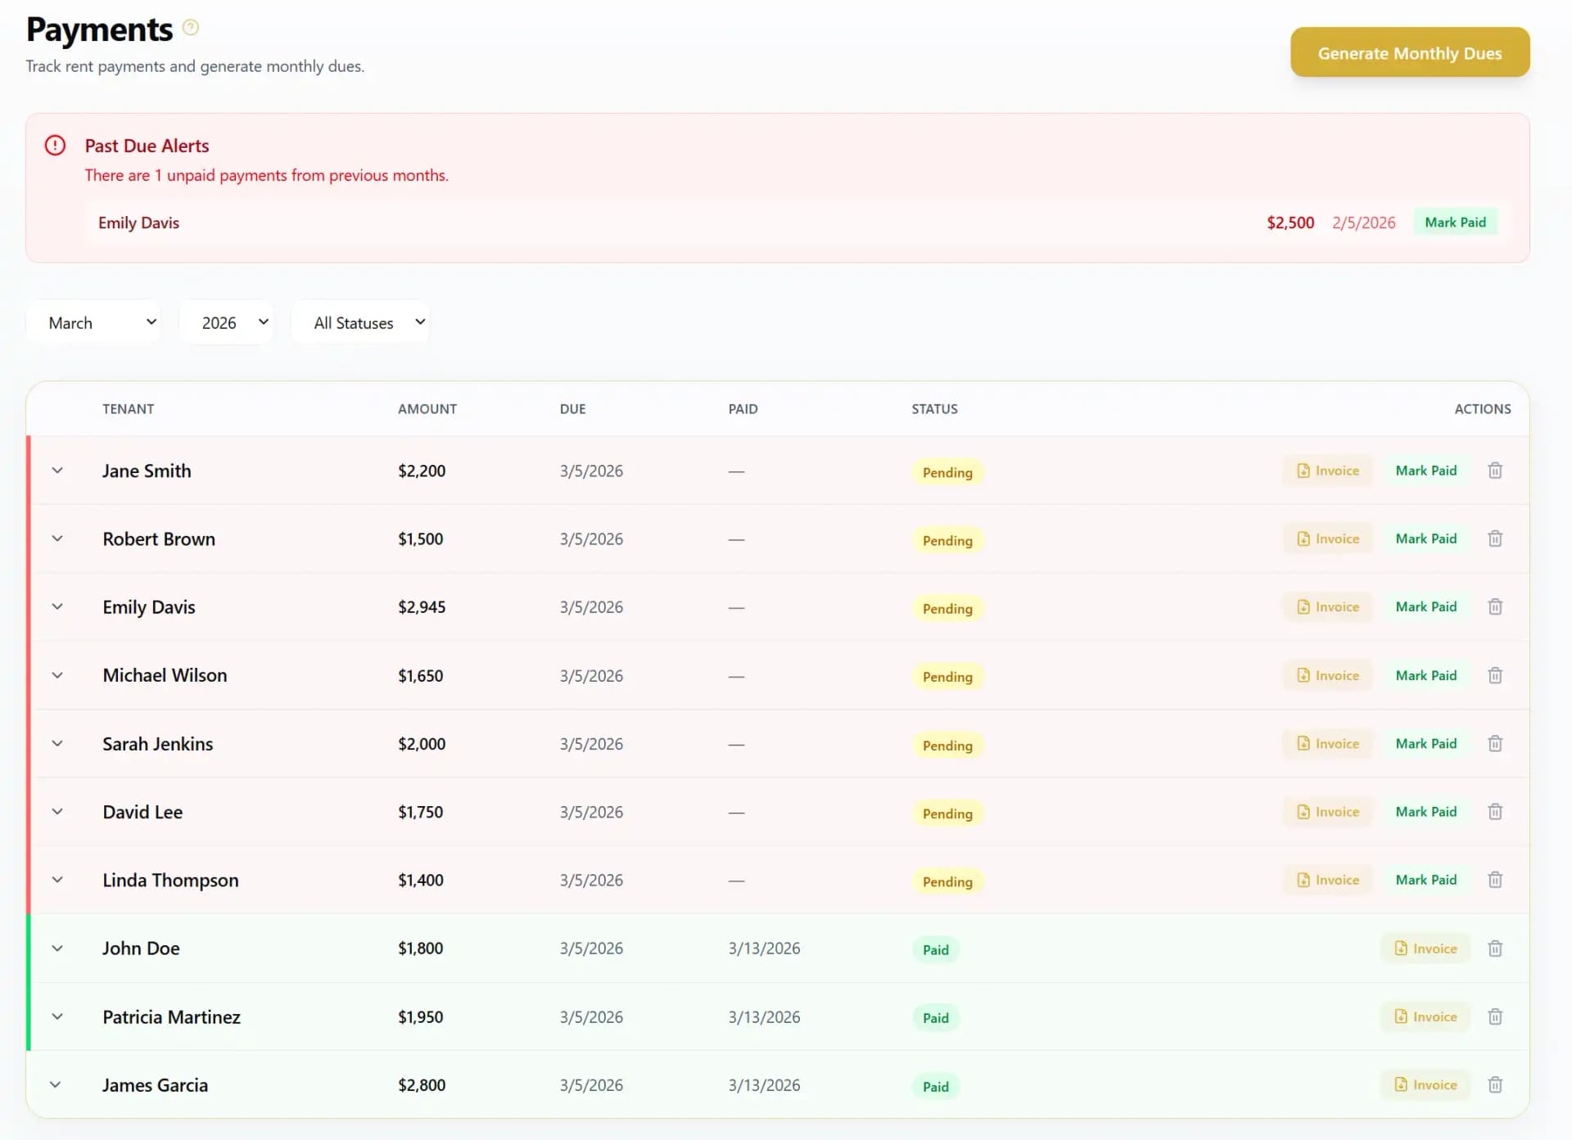
Task: Open the invoice for Patricia Martinez
Action: pyautogui.click(x=1425, y=1016)
